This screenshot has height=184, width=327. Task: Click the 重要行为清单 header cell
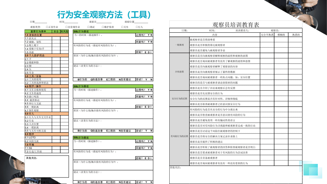click(x=38, y=31)
